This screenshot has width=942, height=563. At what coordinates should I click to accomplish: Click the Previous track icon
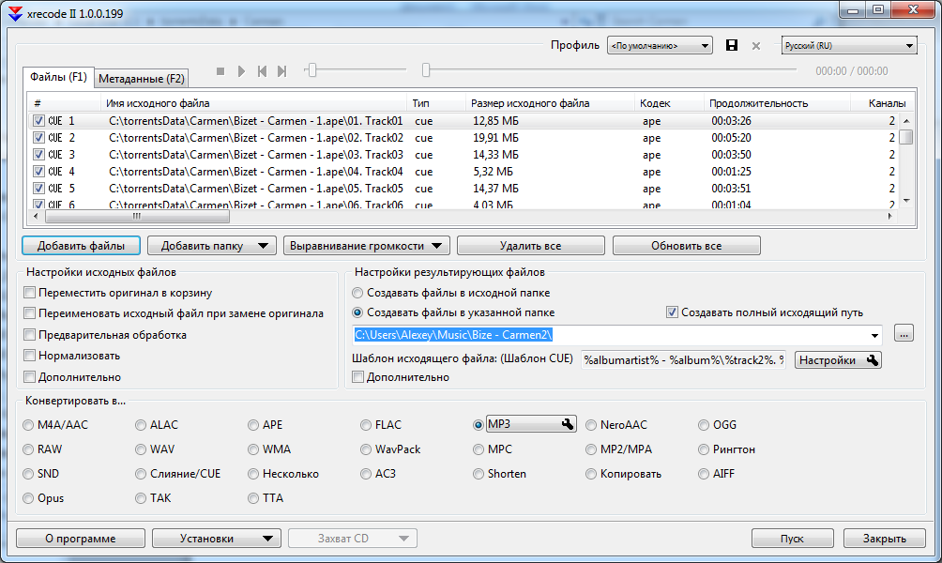262,71
